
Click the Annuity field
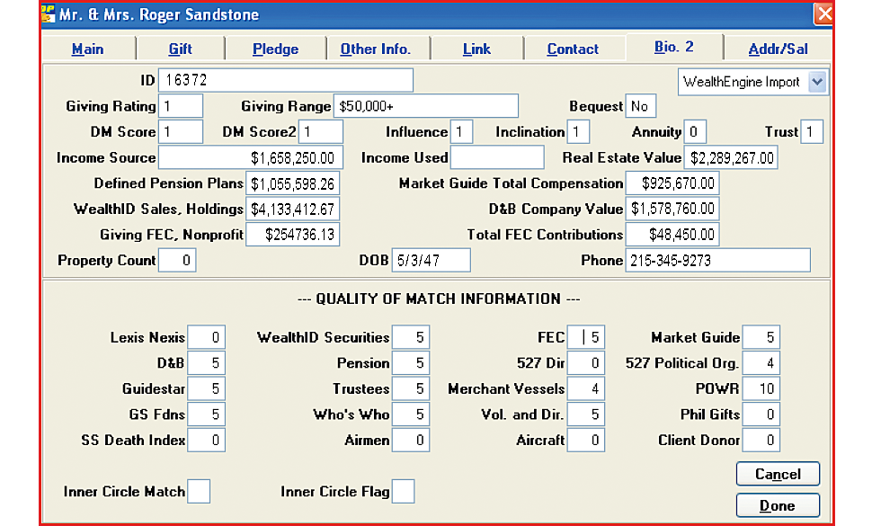coord(695,132)
